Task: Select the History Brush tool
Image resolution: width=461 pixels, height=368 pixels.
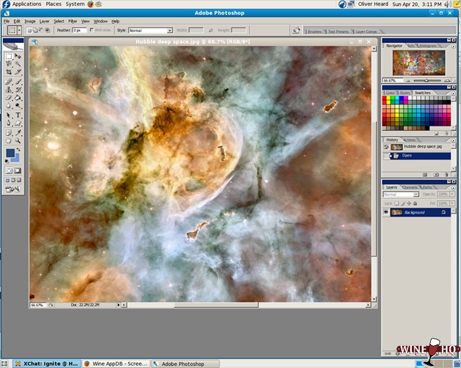Action: click(x=18, y=90)
